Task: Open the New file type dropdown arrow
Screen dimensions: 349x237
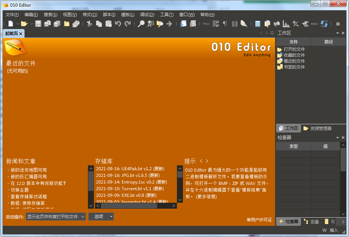Action: [18, 23]
